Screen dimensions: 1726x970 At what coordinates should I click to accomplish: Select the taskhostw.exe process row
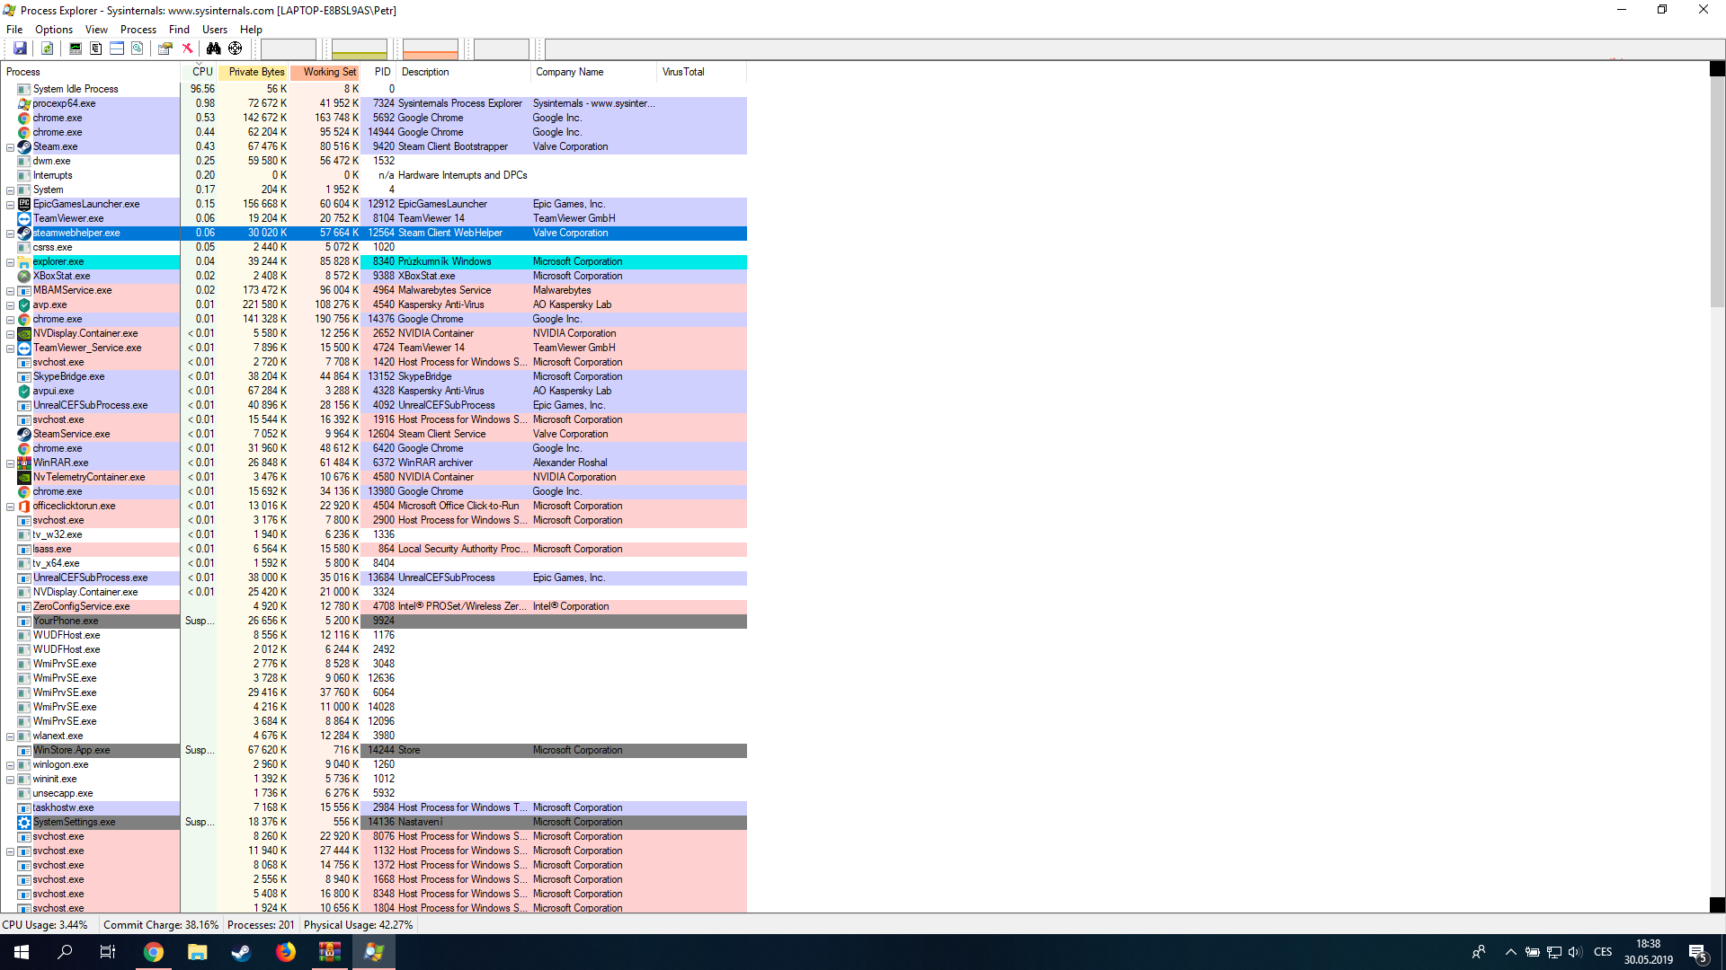(x=374, y=807)
